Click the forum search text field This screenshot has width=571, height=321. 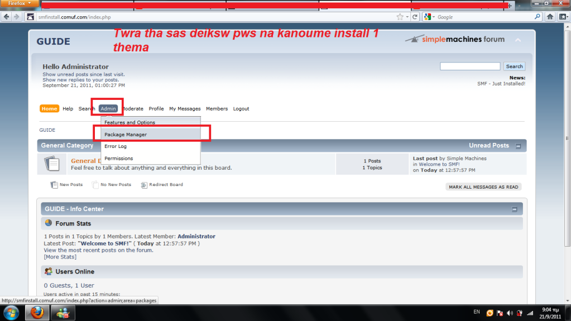pyautogui.click(x=469, y=66)
